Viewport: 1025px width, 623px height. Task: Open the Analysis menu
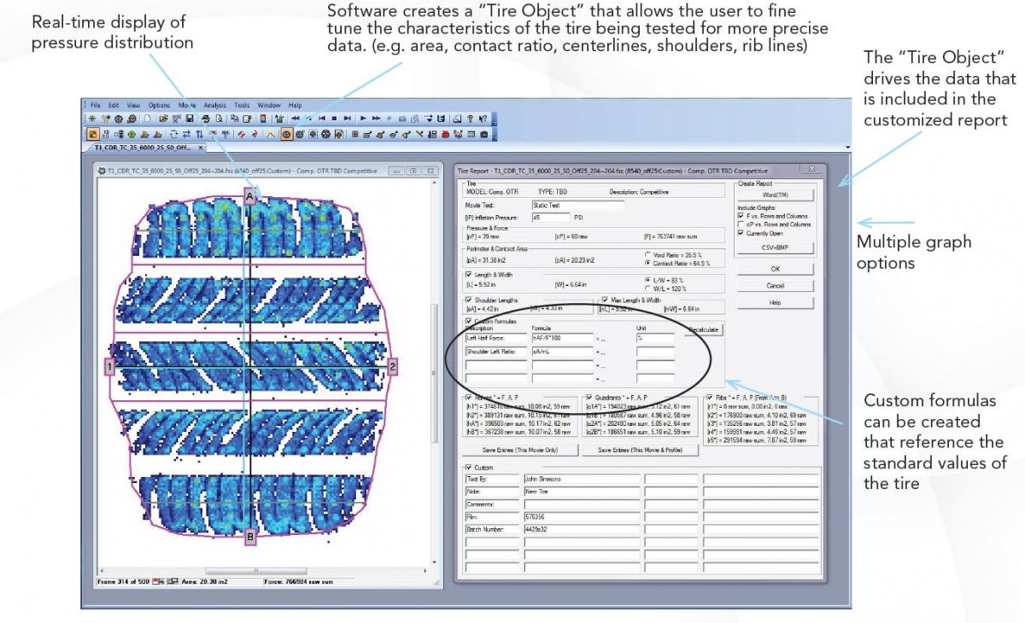(x=215, y=105)
